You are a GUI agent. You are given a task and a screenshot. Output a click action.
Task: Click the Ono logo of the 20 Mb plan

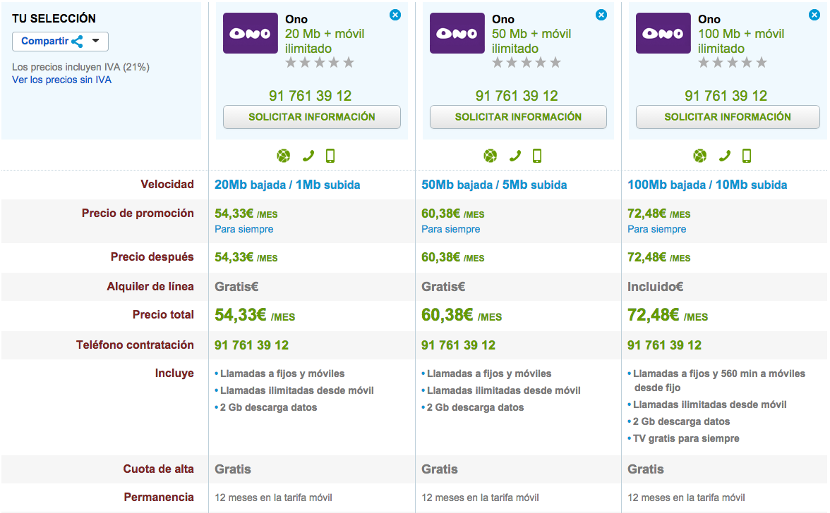point(251,33)
